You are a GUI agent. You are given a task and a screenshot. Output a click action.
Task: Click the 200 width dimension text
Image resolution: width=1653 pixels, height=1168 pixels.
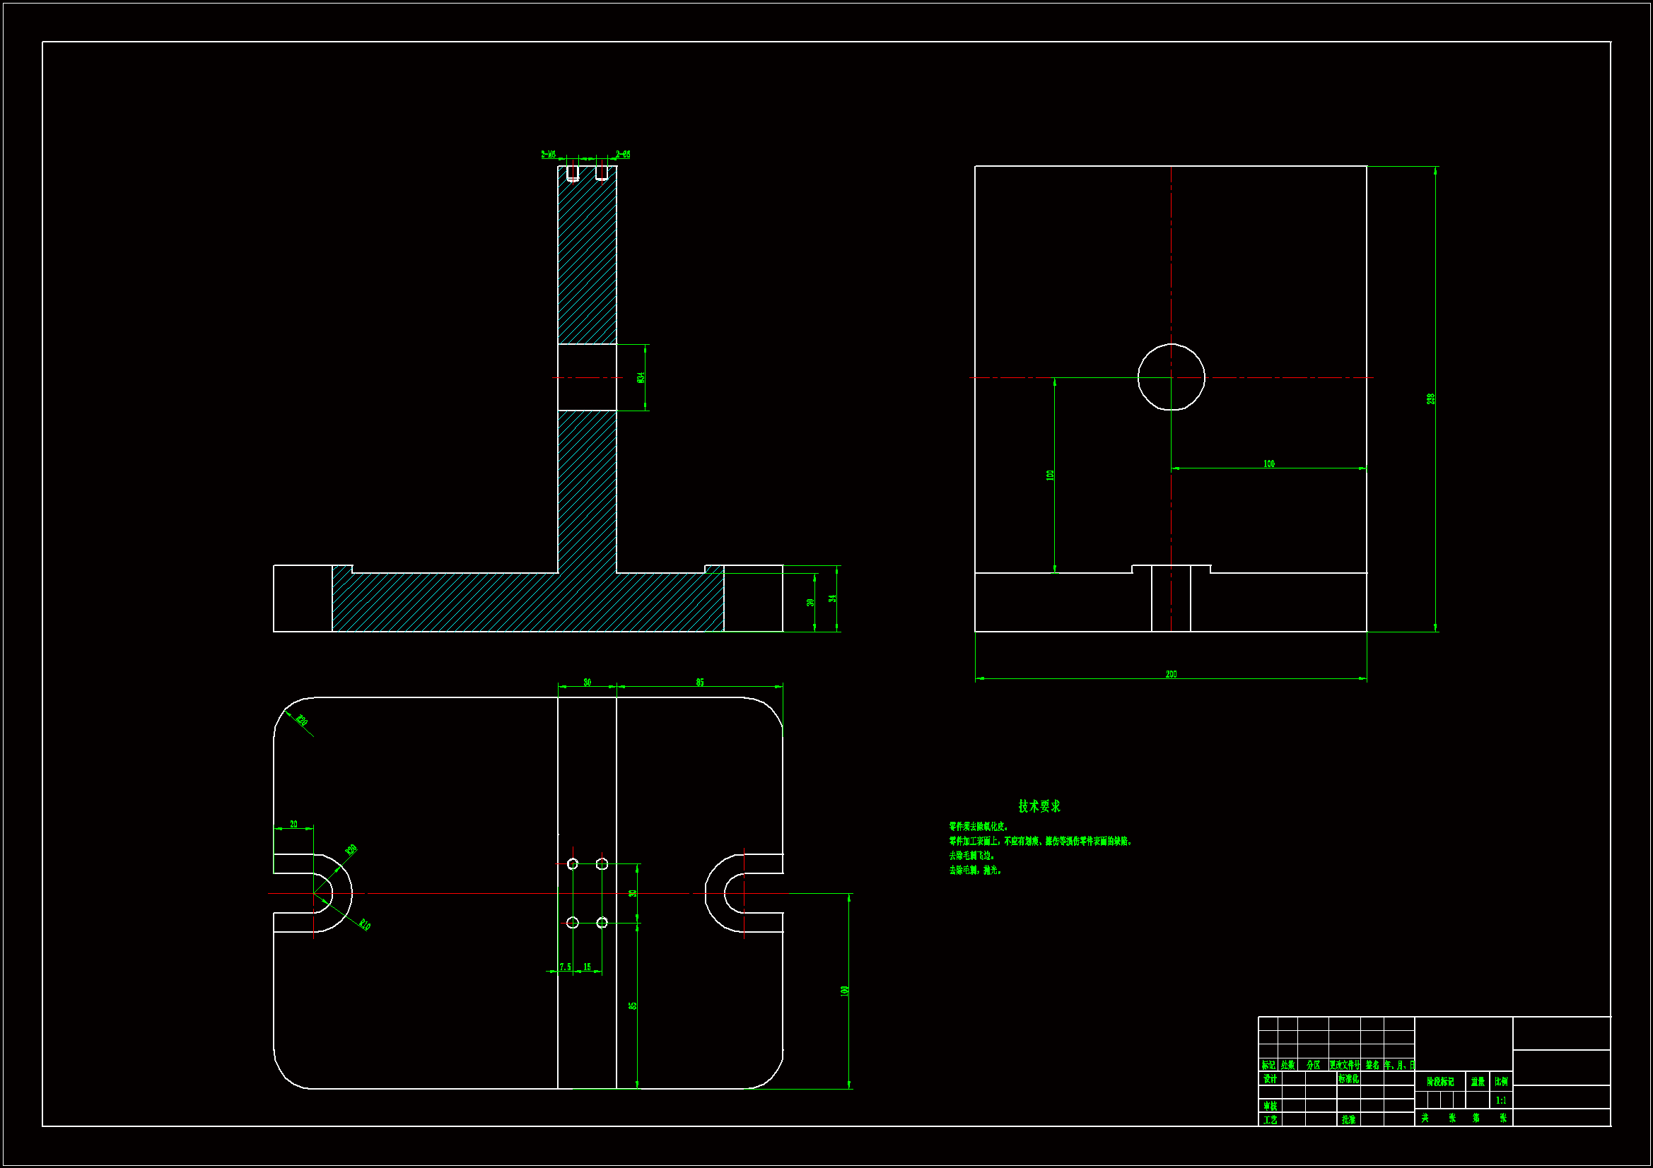1171,674
